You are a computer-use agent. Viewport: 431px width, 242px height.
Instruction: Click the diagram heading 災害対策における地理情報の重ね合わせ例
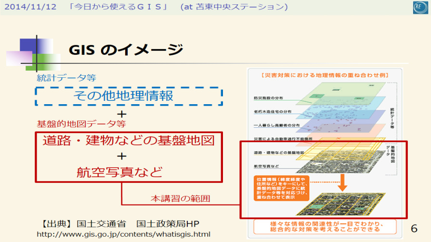click(324, 75)
